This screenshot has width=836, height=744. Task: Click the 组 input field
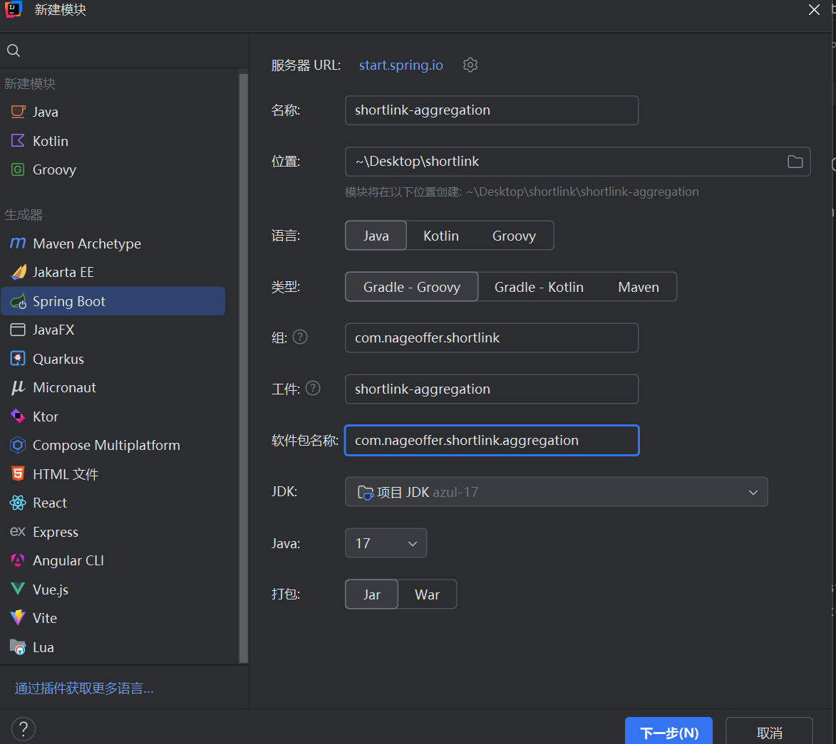coord(492,337)
